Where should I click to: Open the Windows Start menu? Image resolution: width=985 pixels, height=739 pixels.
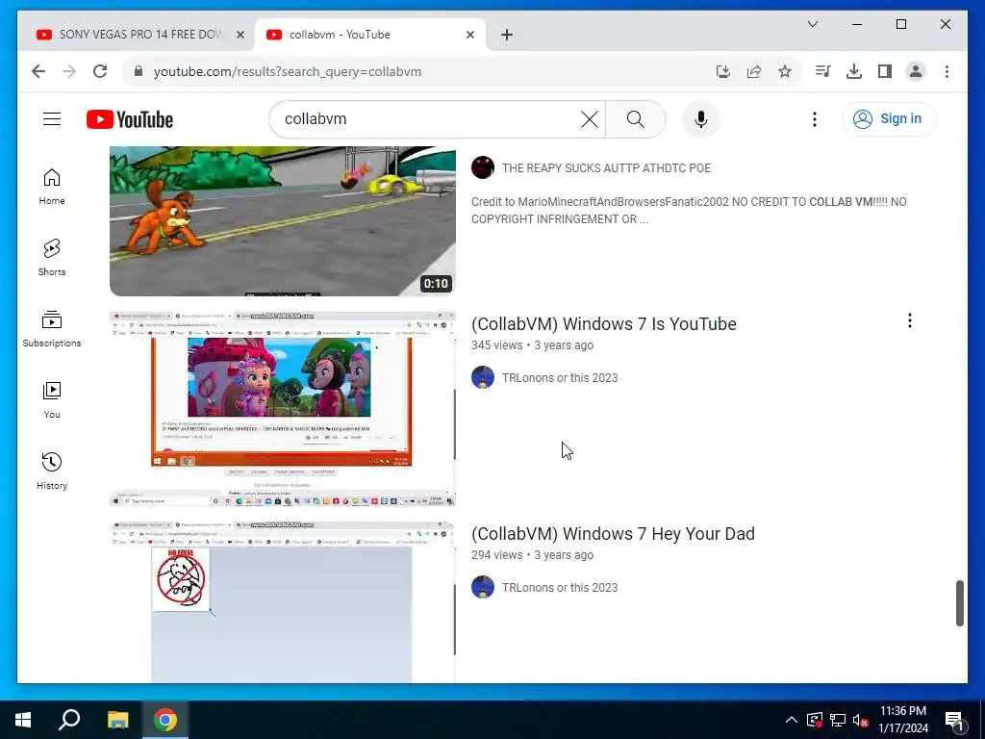click(x=23, y=720)
